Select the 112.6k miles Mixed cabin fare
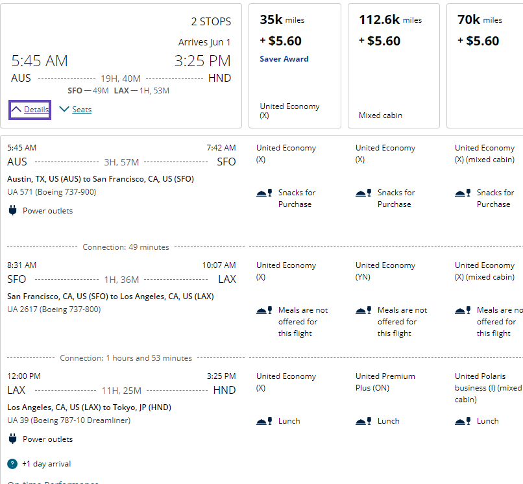 click(x=393, y=66)
